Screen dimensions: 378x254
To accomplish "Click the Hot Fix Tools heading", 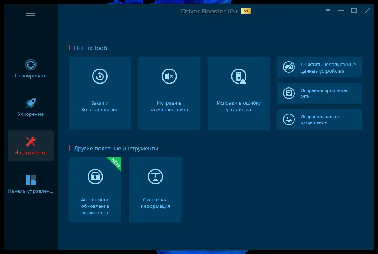I will (91, 48).
